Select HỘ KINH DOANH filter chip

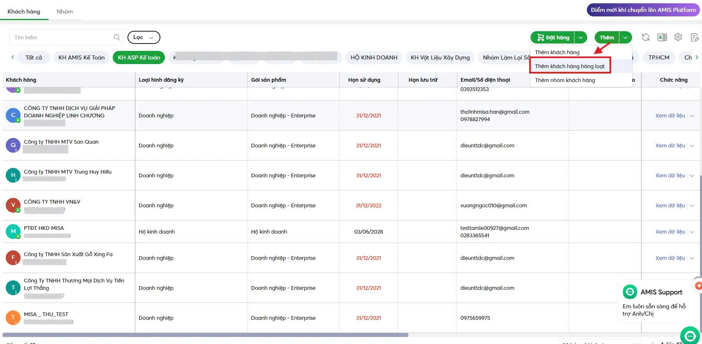click(374, 57)
